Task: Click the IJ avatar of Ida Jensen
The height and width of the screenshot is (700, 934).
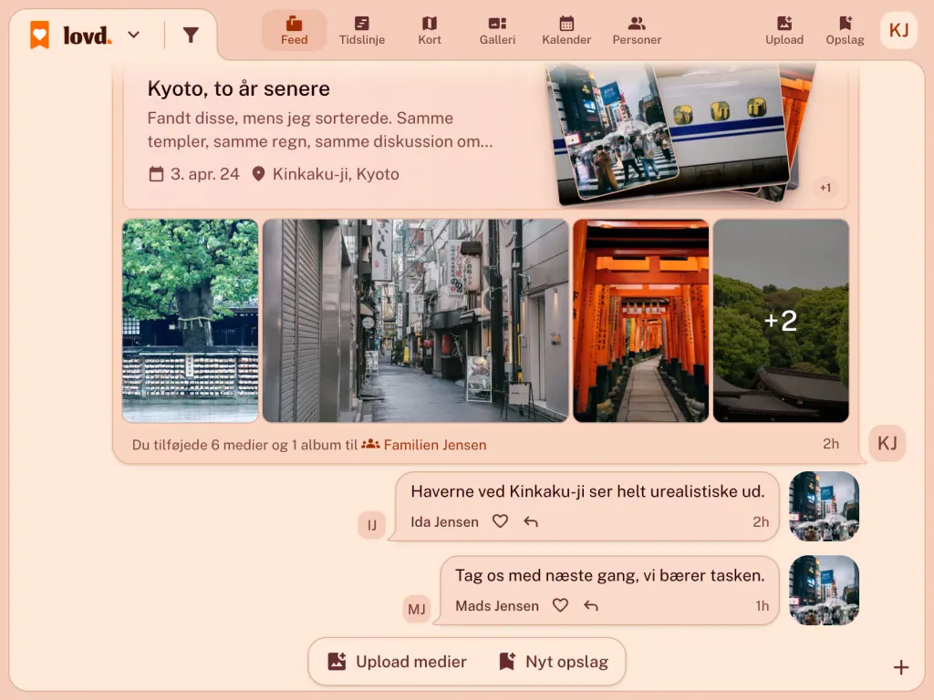Action: [x=372, y=525]
